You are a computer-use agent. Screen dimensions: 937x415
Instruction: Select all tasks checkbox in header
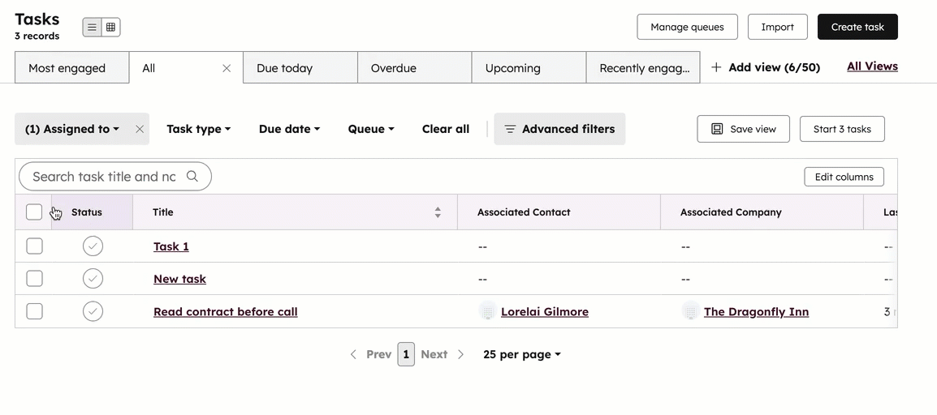(34, 212)
